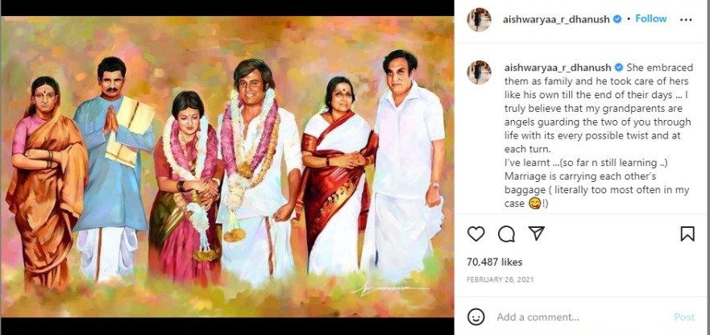Click the verified badge in the post header
710x335 pixels.
pos(619,19)
